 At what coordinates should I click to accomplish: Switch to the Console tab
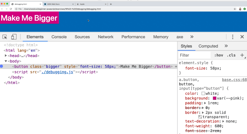[x=59, y=37]
